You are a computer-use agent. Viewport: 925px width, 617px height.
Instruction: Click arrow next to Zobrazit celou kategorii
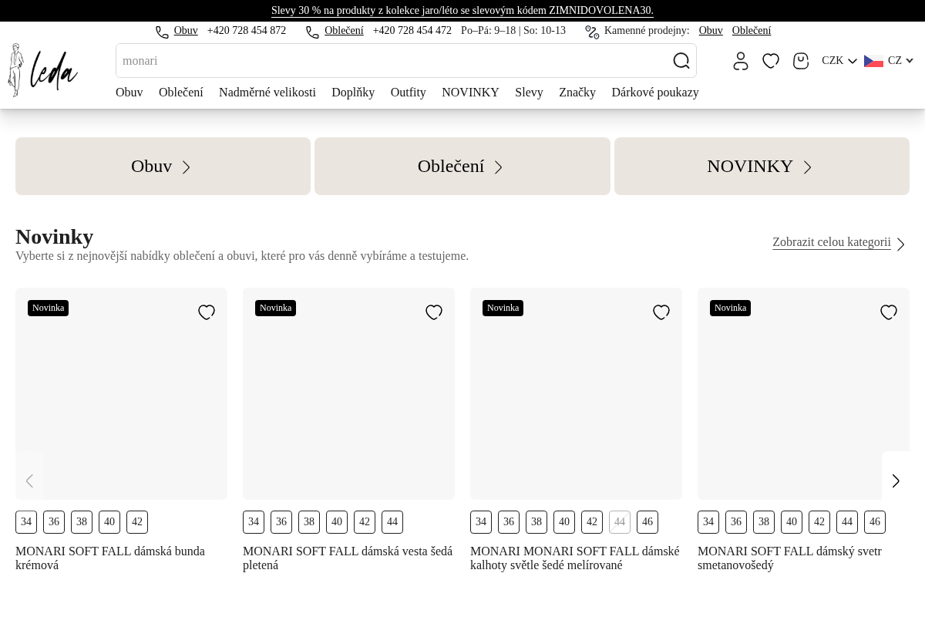pyautogui.click(x=900, y=244)
